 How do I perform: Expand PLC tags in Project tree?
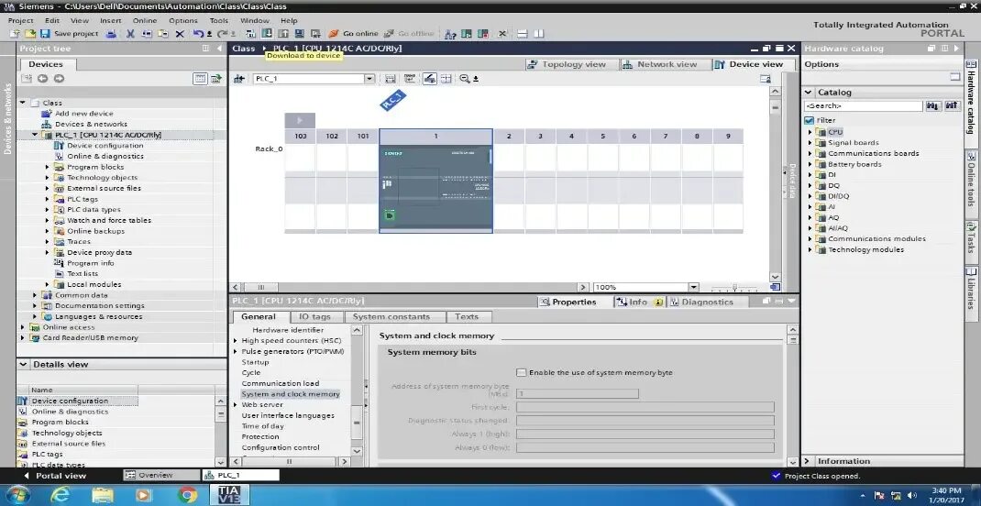coord(47,199)
